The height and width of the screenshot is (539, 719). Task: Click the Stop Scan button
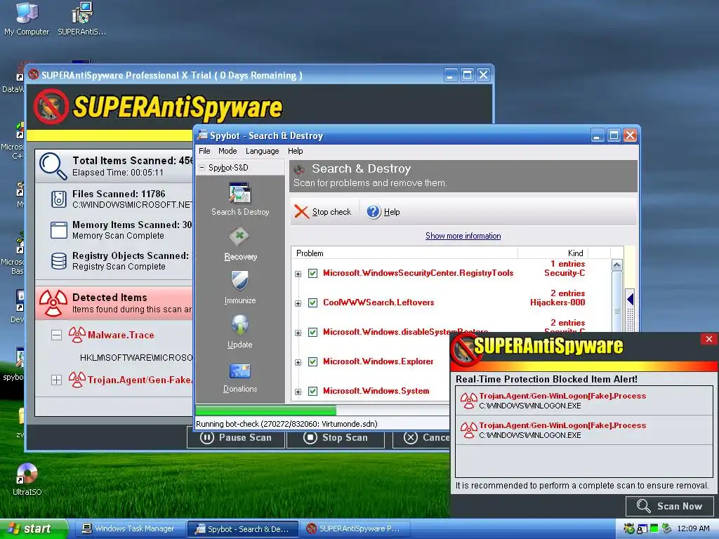(336, 437)
